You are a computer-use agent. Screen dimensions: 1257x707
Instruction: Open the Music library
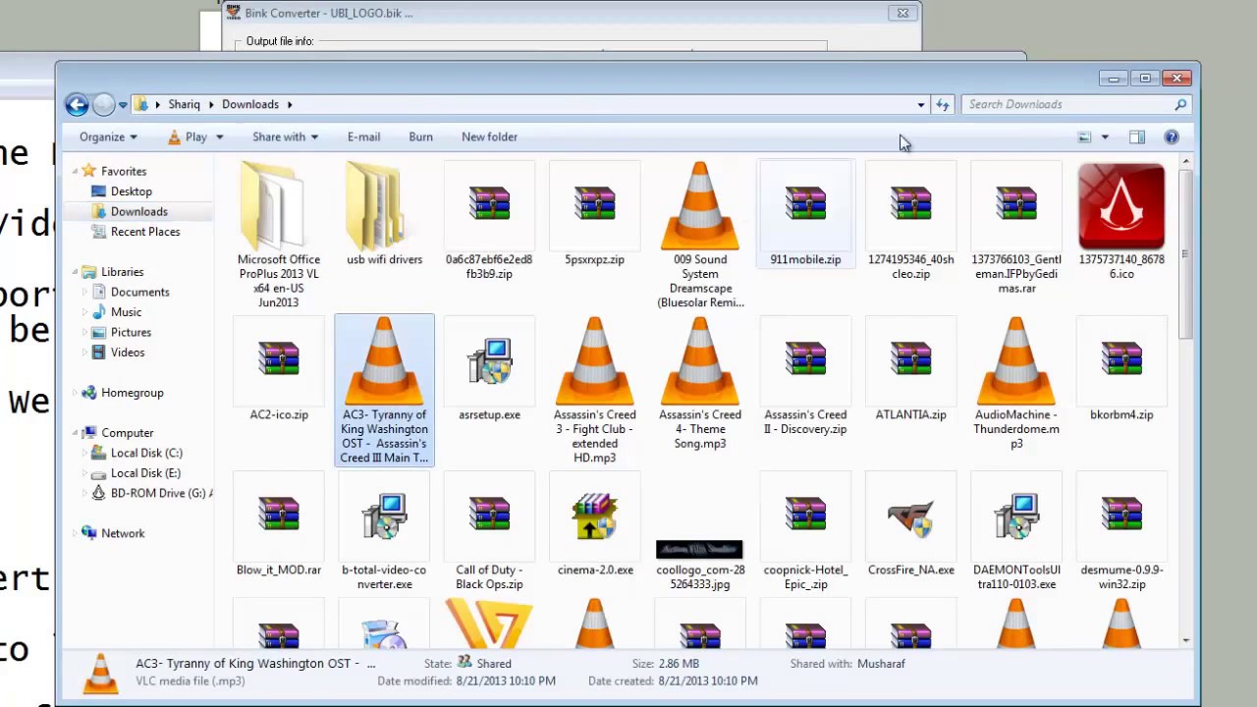click(x=126, y=312)
